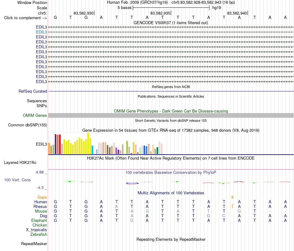
Task: Click the Chicken alignment row label
Action: click(x=40, y=225)
